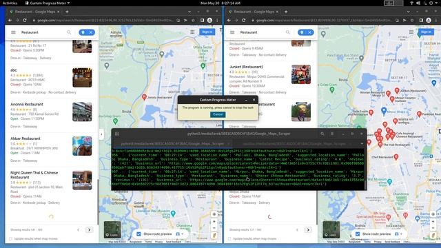
Task: Open Google apps grid in left window
Action: [x=192, y=32]
